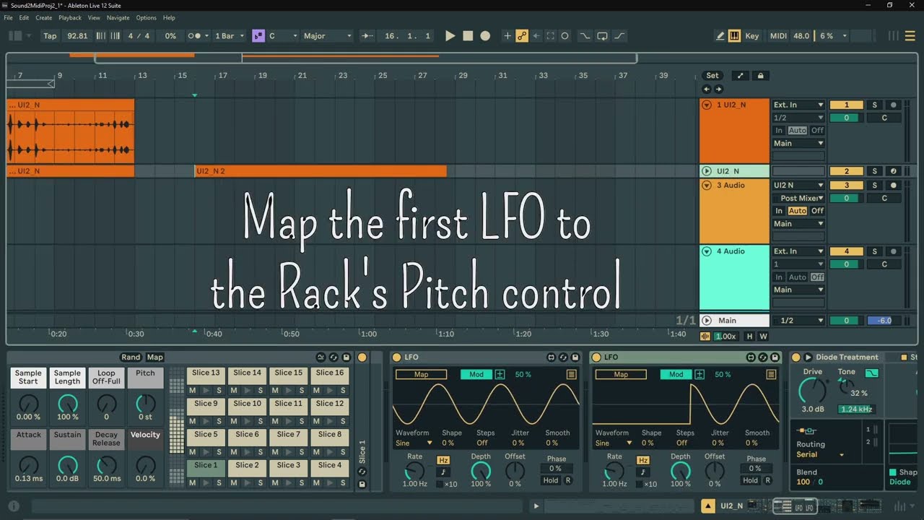Click the previous locator arrow
Screen dimensions: 924x520
[707, 90]
